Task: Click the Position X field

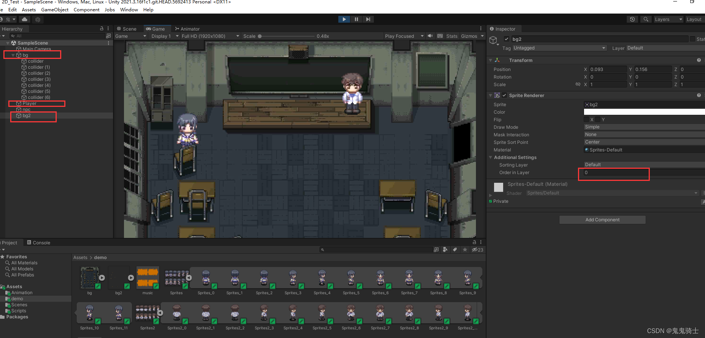Action: point(608,69)
